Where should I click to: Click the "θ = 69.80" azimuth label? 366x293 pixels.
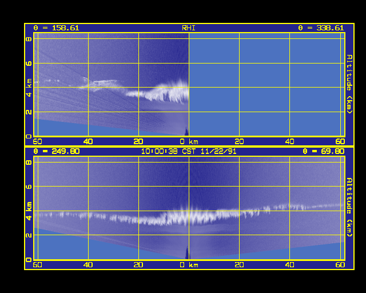(323, 151)
